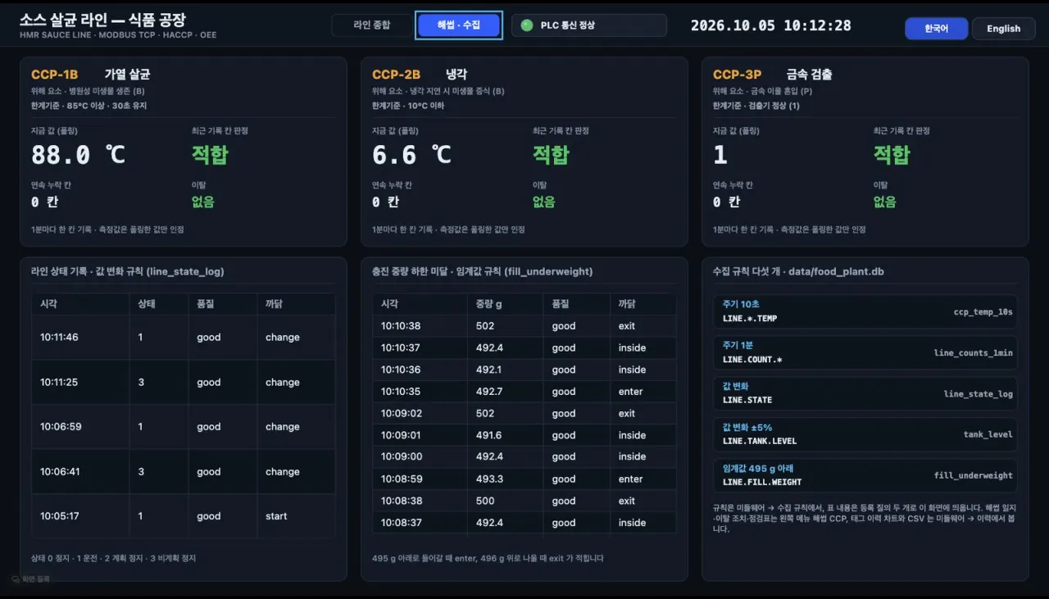The image size is (1049, 599).
Task: Click the 10:08:38 exit row
Action: tap(524, 501)
